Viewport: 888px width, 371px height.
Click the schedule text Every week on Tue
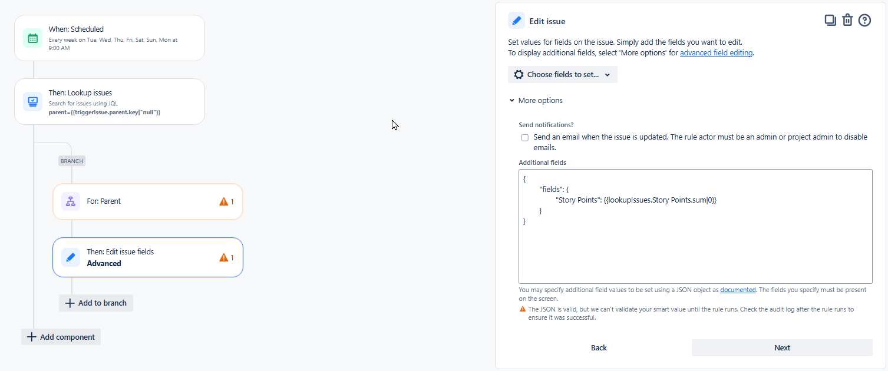(113, 44)
